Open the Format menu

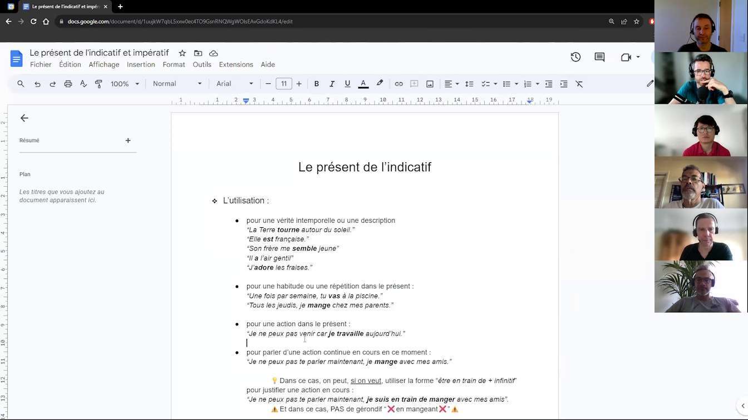click(x=174, y=64)
